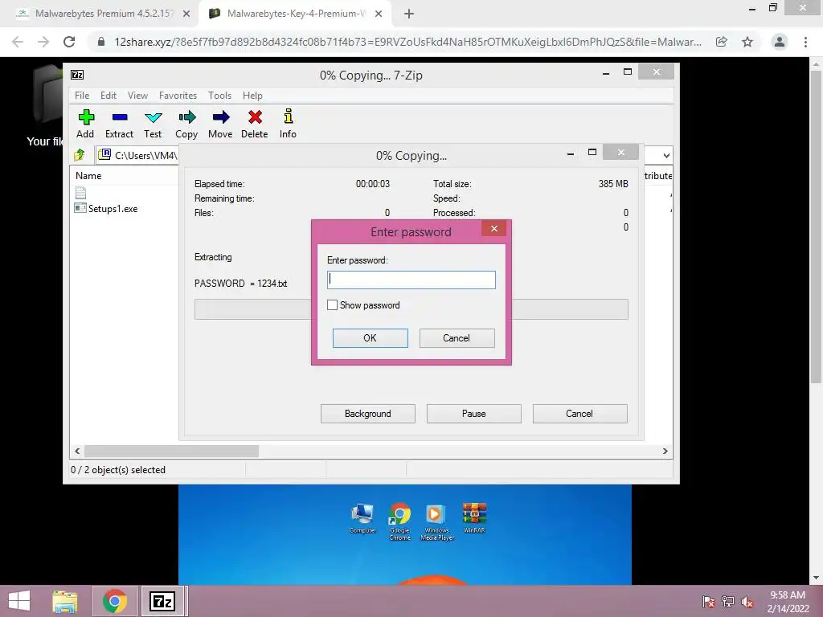Click the extraction progress bar

(411, 309)
